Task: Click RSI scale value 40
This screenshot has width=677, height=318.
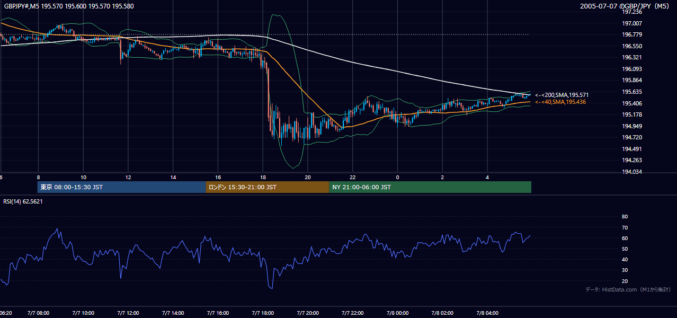Action: click(x=625, y=259)
